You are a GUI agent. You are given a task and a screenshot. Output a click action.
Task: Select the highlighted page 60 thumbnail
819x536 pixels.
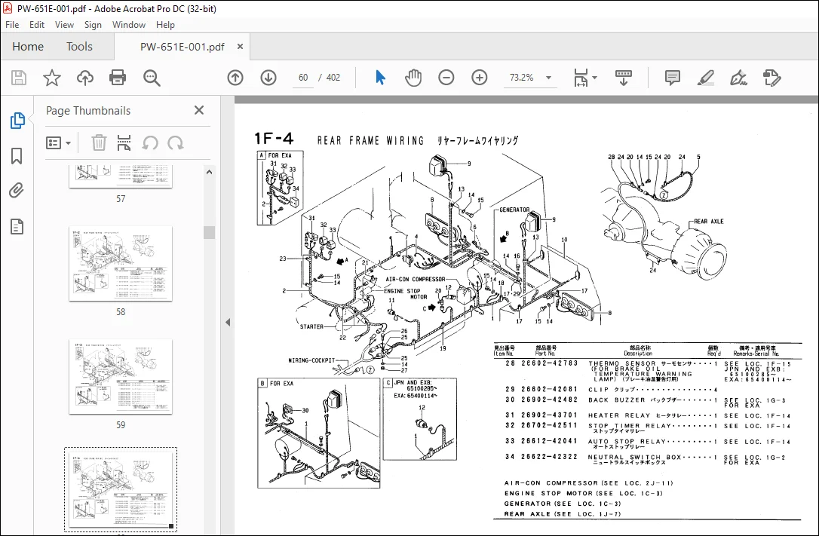pyautogui.click(x=121, y=489)
